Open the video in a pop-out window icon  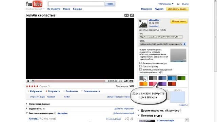[132, 15]
